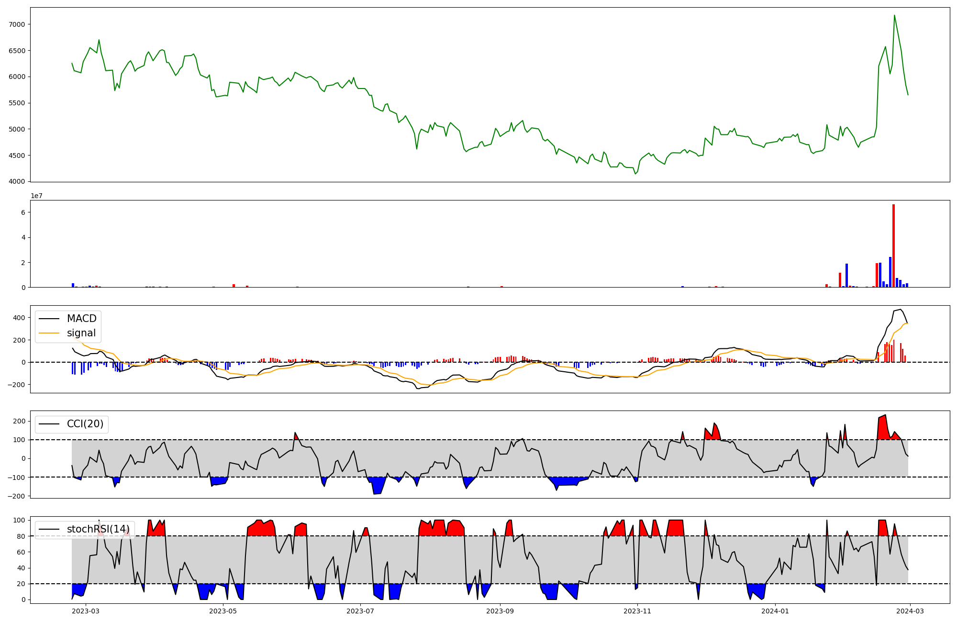Click the 6500 price axis tick label
Image resolution: width=957 pixels, height=622 pixels.
coord(18,51)
